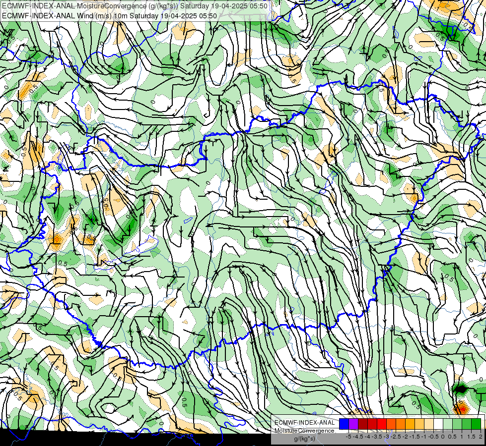Click the blue swatch in the legend

click(x=344, y=424)
